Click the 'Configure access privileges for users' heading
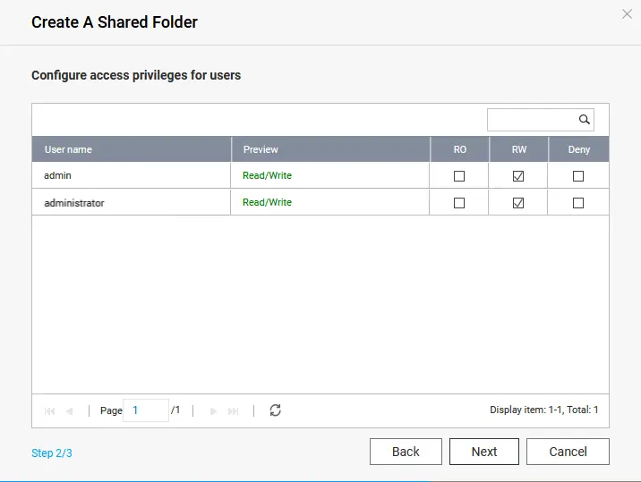 pyautogui.click(x=136, y=75)
